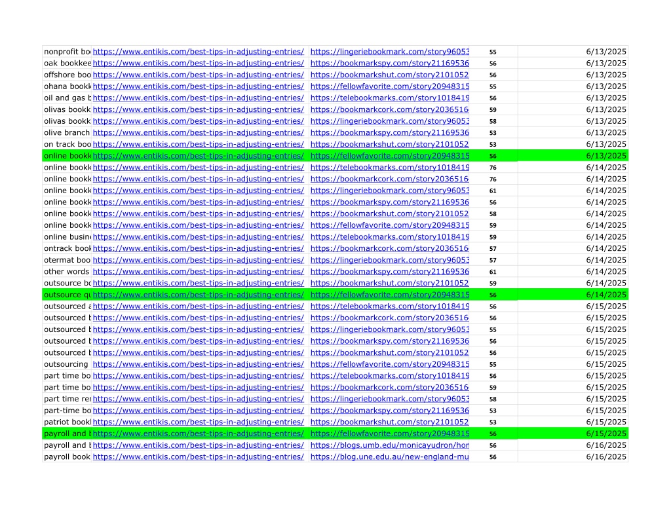Open the entikis link in the payroll book row
This screenshot has width=671, height=518.
coord(198,456)
